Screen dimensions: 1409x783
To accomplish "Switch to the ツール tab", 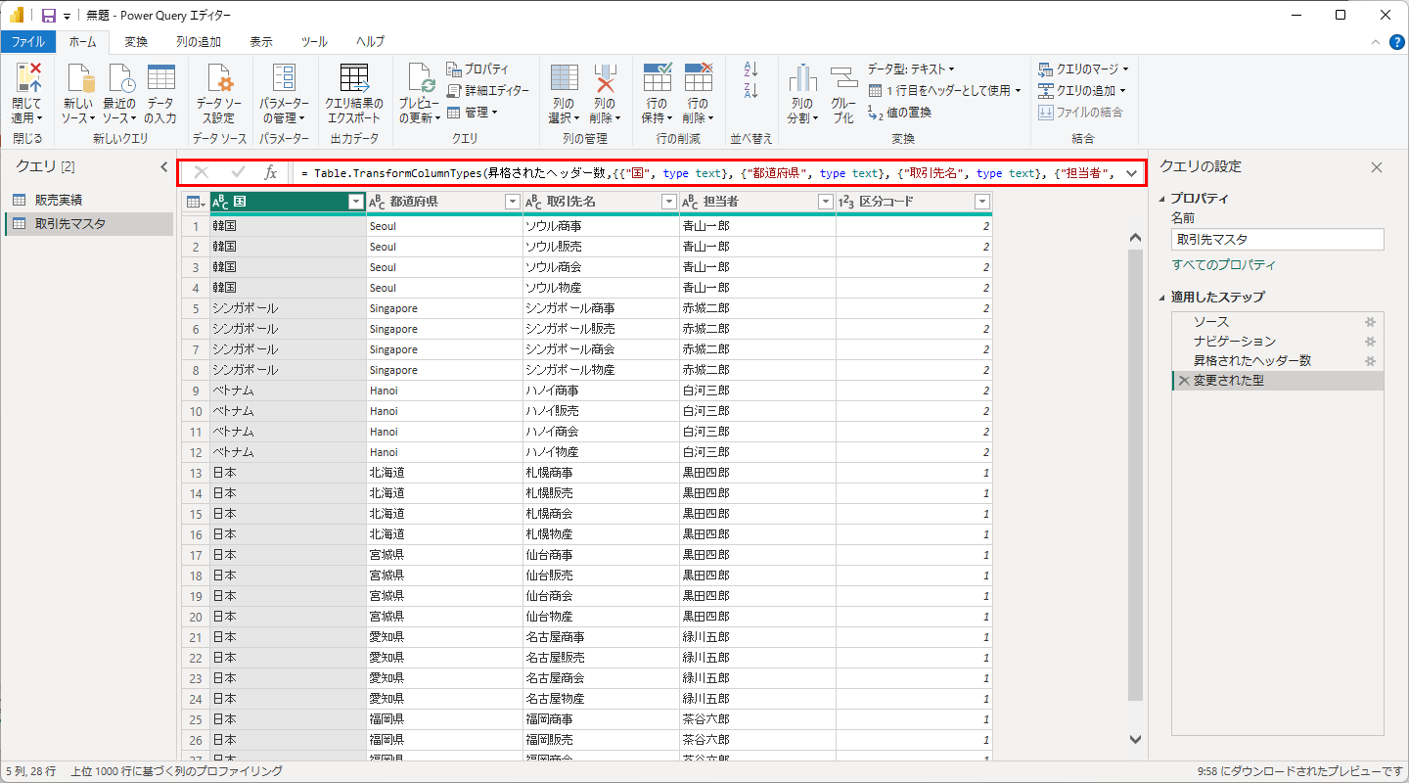I will [x=314, y=41].
